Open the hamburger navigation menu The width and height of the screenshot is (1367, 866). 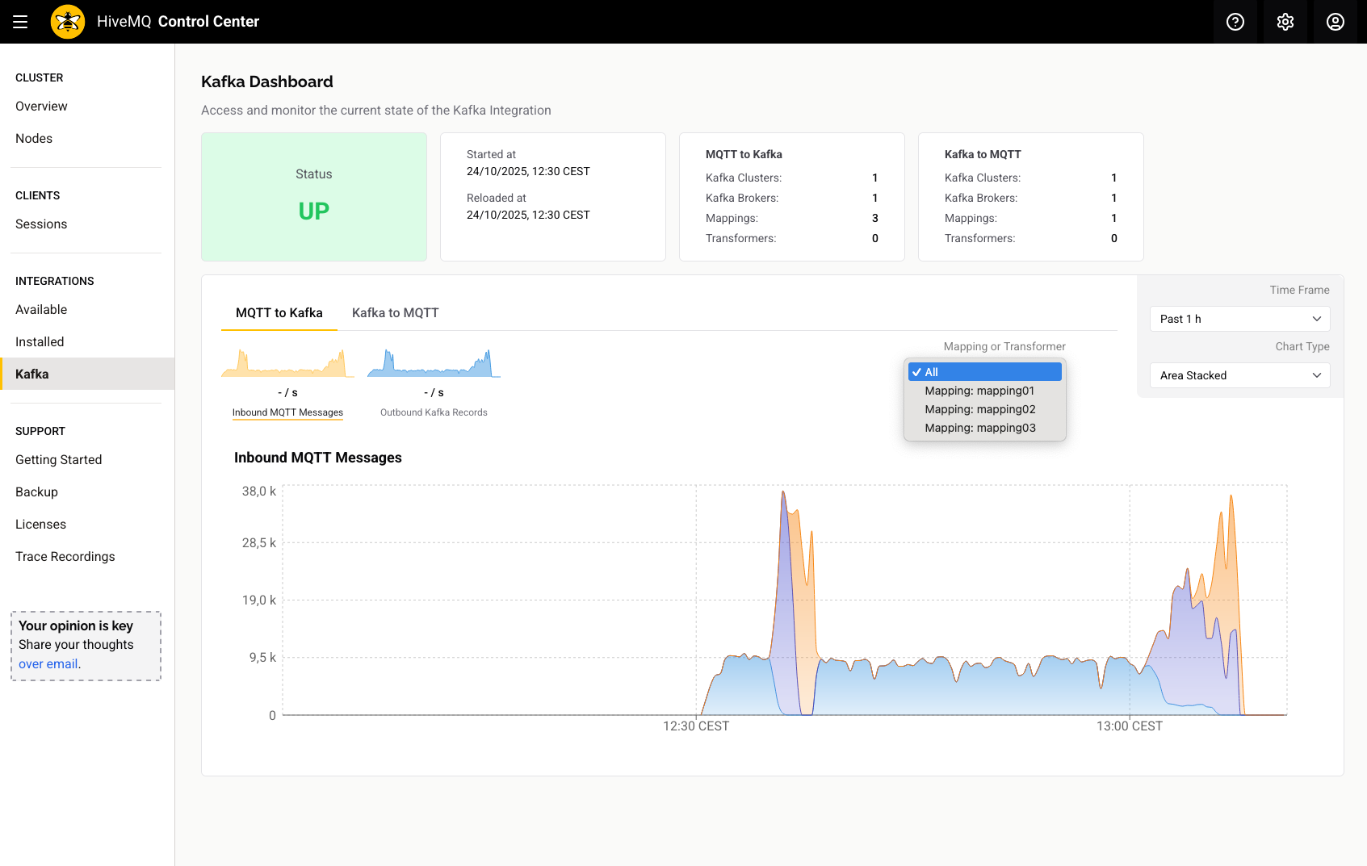click(x=20, y=22)
